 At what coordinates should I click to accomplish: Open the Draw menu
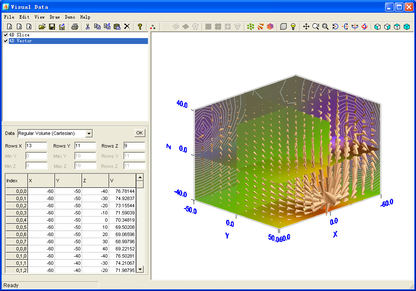[55, 17]
